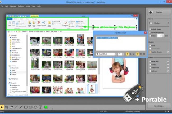Image resolution: width=172 pixels, height=114 pixels.
Task: Open the green drawing color swatch
Action: [46, 107]
